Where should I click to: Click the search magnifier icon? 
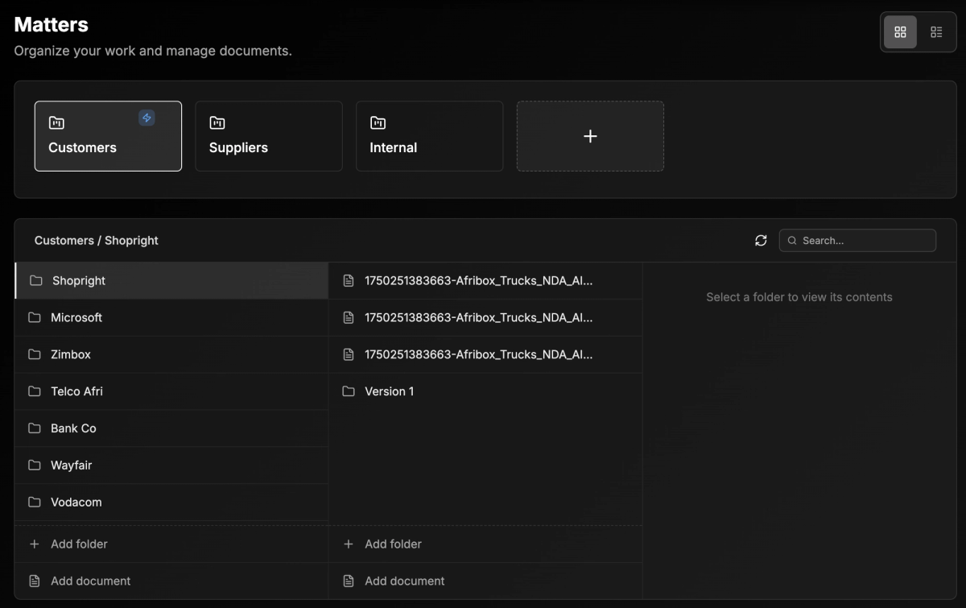(792, 240)
